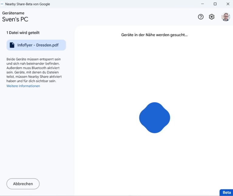Screen dimensions: 233x196
Task: Select the Infoflyer - Dresden.pdf file chip
Action: coord(36,45)
